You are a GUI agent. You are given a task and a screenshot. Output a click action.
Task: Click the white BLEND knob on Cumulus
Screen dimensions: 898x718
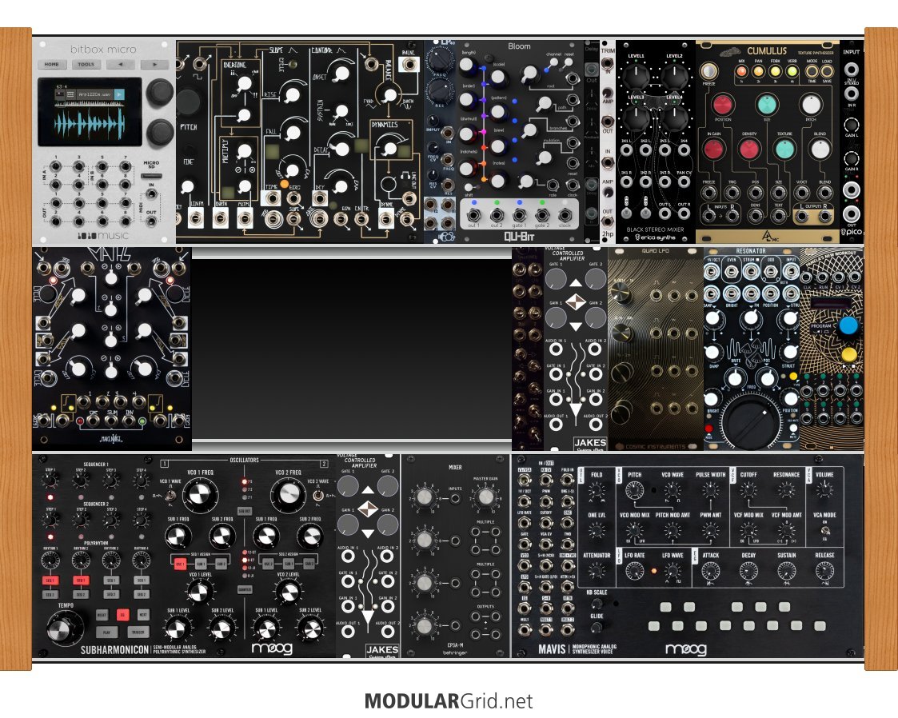click(x=820, y=150)
